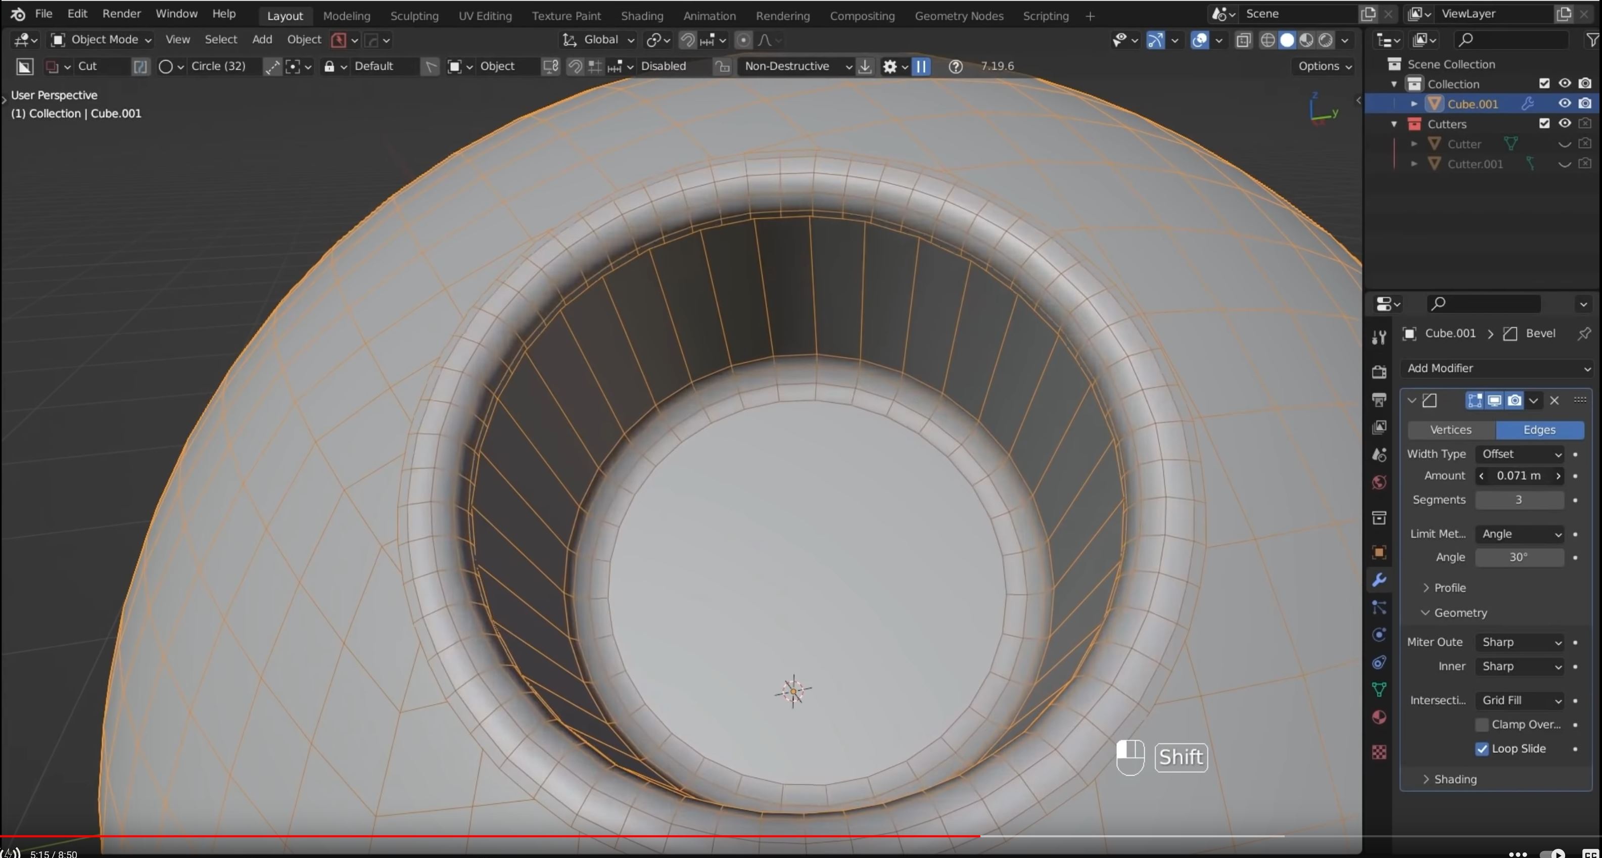The width and height of the screenshot is (1602, 858).
Task: Toggle the snapping magnet icon
Action: coord(687,40)
